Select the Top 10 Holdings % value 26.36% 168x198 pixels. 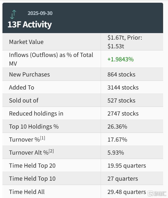pos(117,126)
